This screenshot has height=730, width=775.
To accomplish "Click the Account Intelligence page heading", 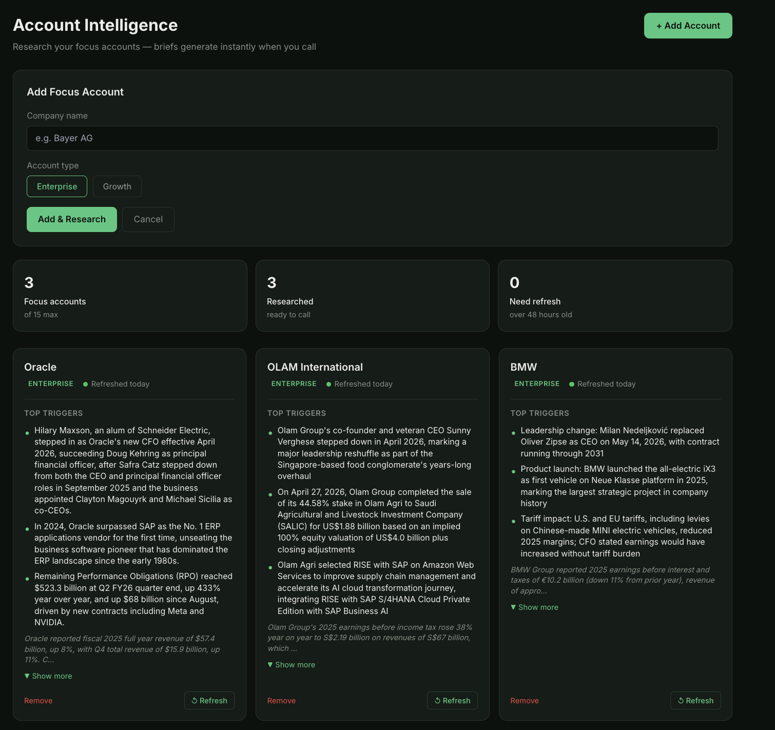I will coord(95,25).
